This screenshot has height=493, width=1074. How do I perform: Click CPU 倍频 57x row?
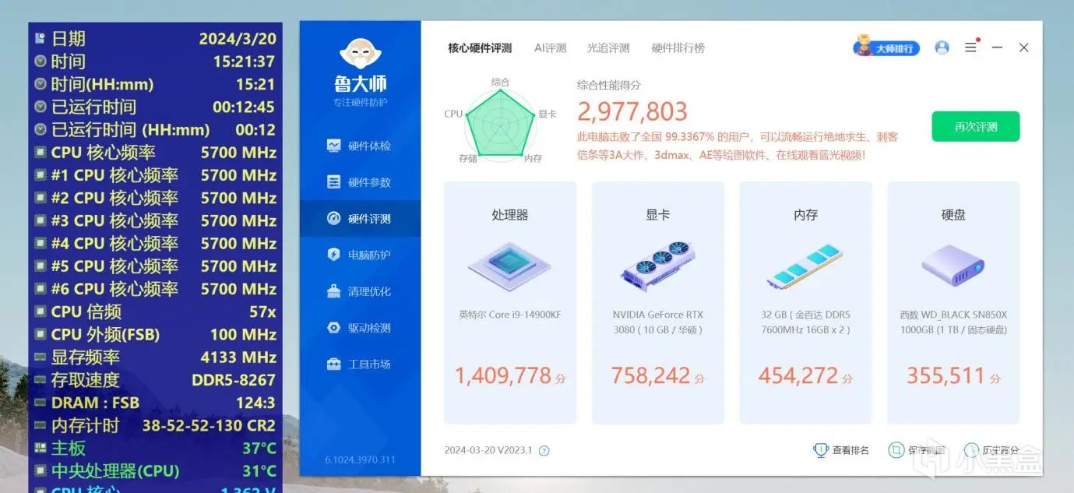click(x=156, y=312)
